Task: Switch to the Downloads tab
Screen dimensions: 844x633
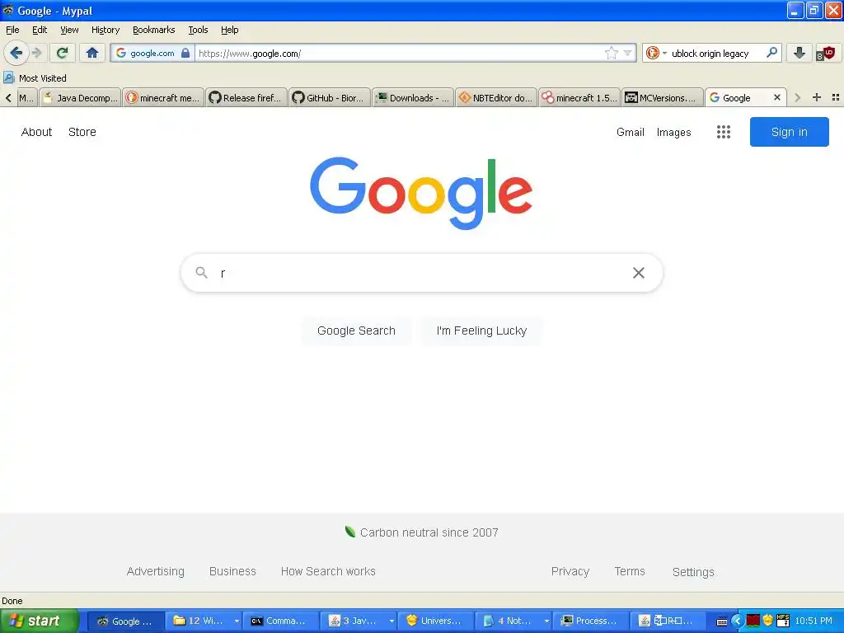Action: pos(413,97)
